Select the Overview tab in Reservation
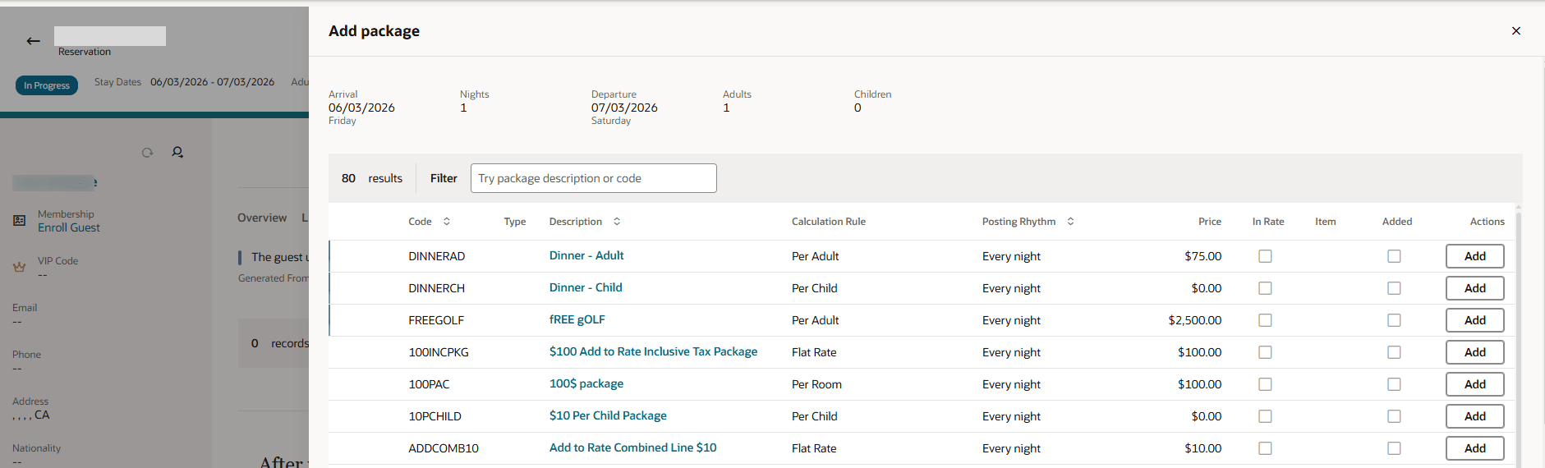Image resolution: width=1545 pixels, height=468 pixels. (262, 218)
